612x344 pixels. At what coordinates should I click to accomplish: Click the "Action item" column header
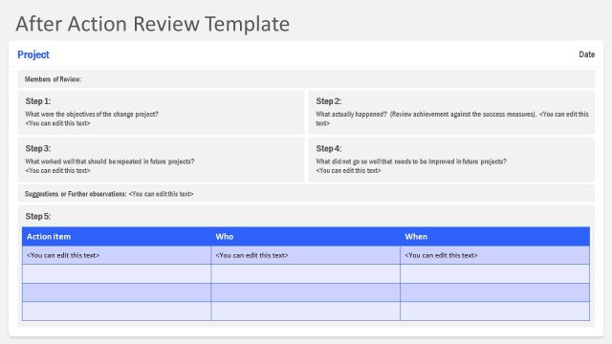click(x=117, y=236)
